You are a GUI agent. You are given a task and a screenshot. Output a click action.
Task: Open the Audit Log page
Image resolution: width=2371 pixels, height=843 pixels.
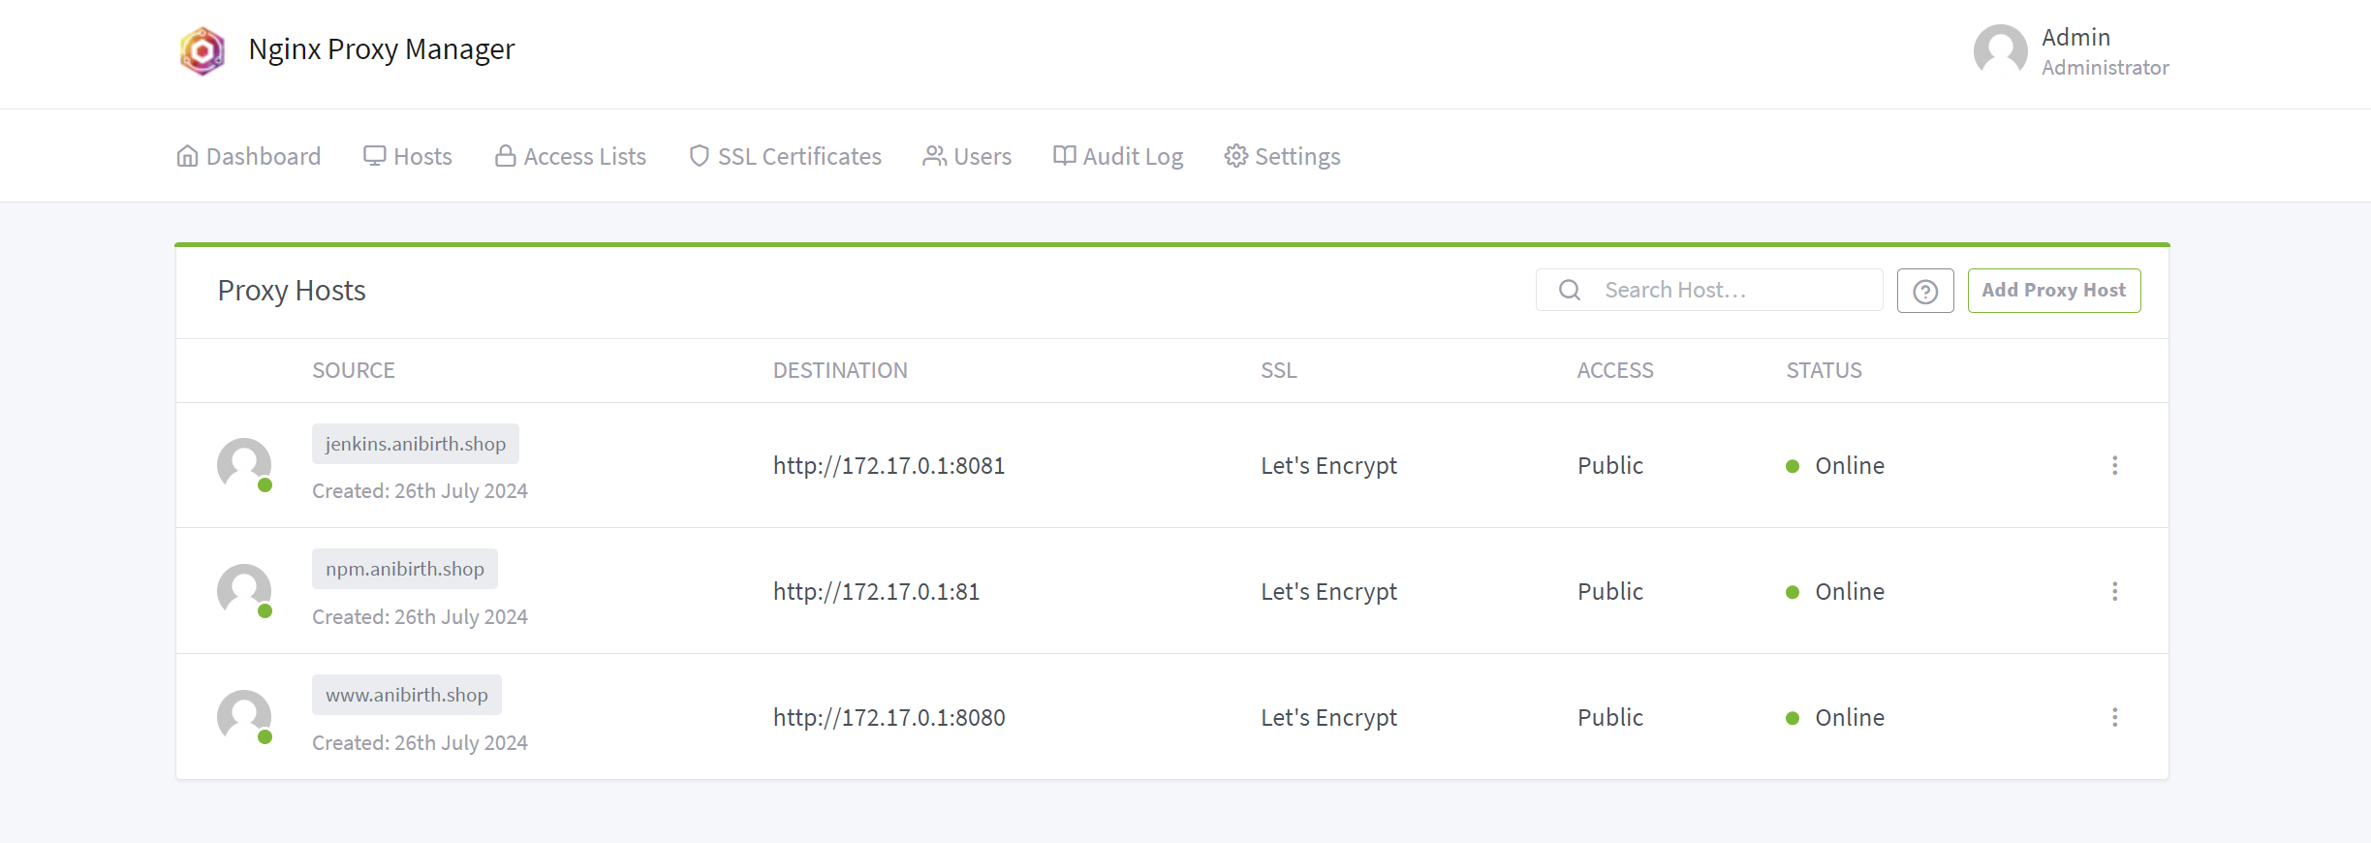click(1118, 156)
